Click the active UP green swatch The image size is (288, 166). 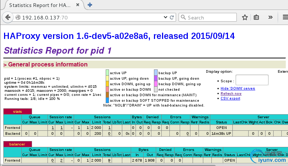pyautogui.click(x=108, y=73)
